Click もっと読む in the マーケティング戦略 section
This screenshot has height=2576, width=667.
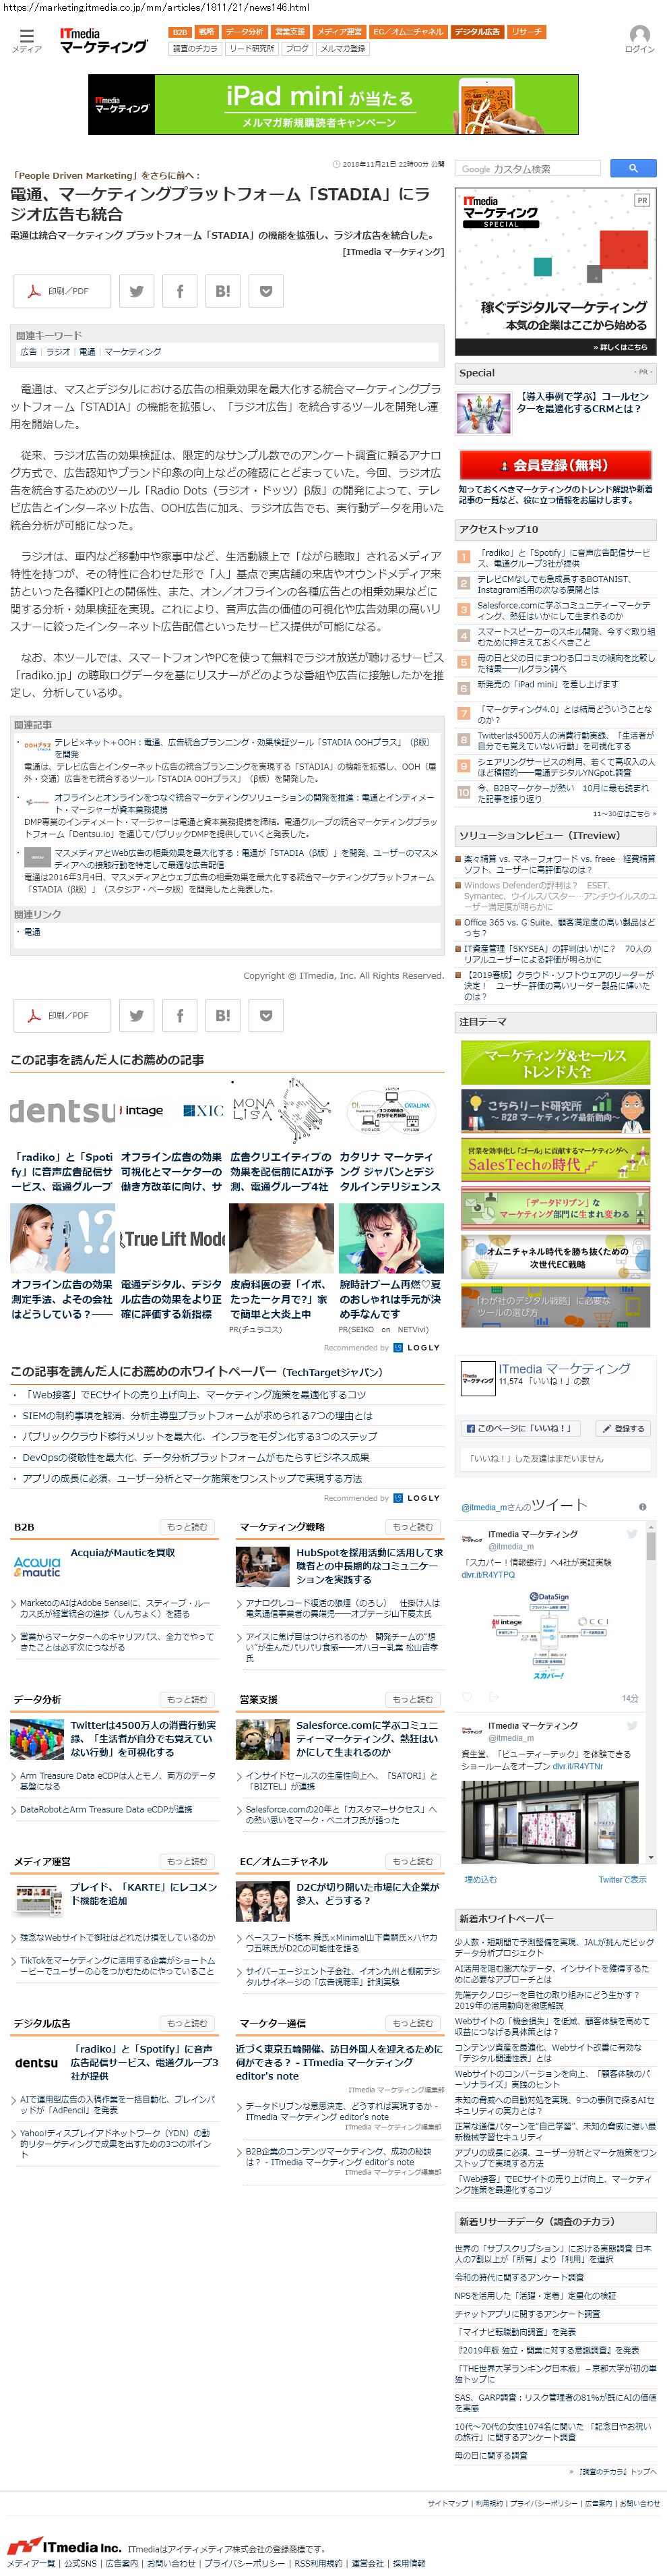click(x=412, y=1527)
